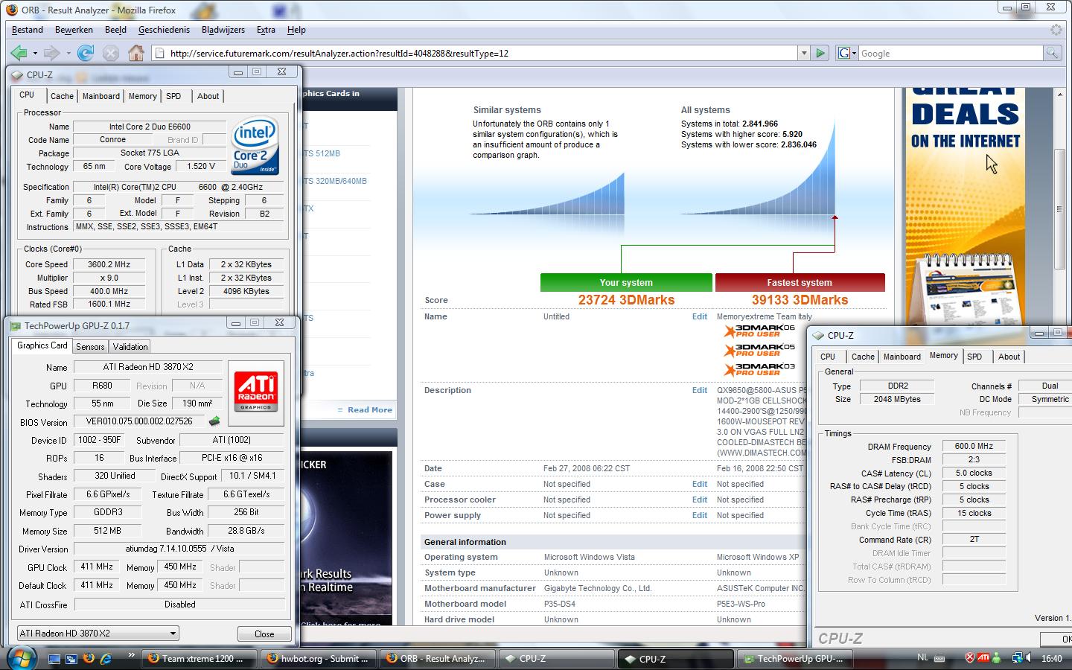Open the Bladwijzers menu

point(223,30)
